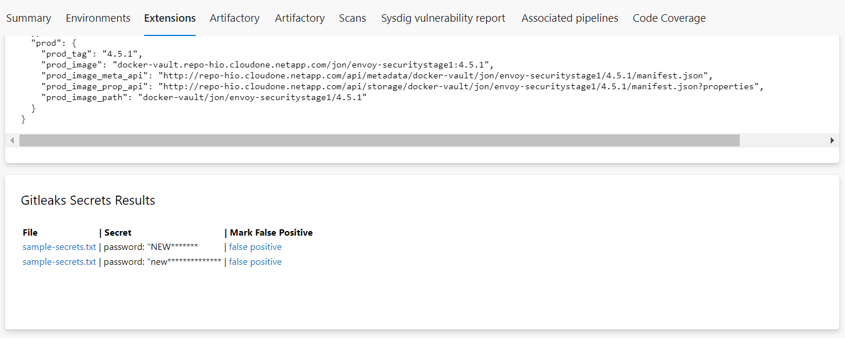
Task: Click the horizontal scrollbar thumb under the JSON
Action: click(x=379, y=141)
